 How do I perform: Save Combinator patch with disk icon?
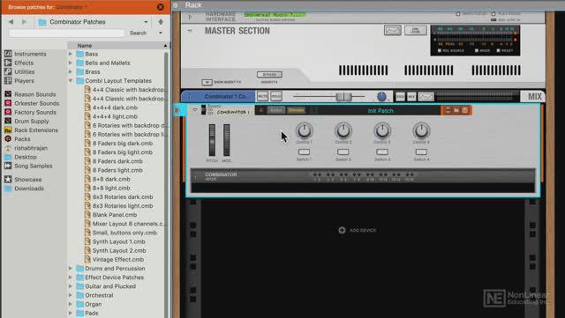pyautogui.click(x=465, y=110)
